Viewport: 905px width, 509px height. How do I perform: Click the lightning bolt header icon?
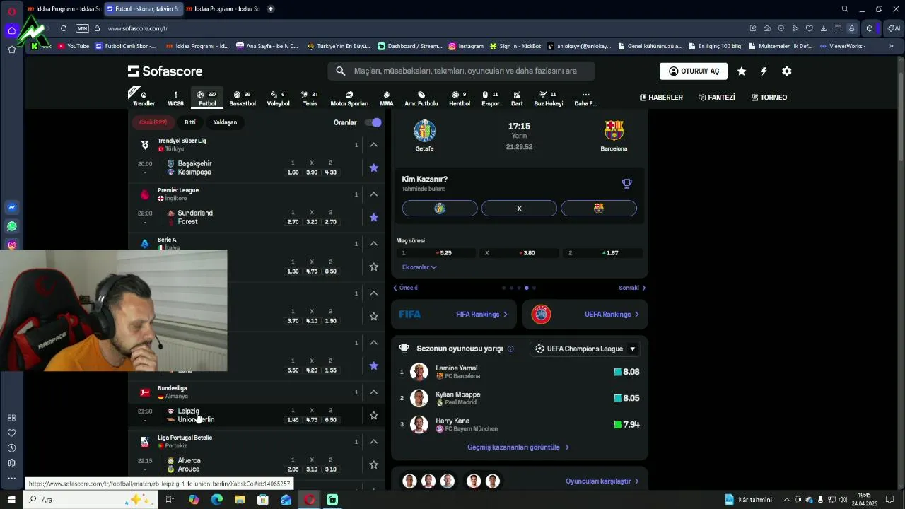(x=764, y=71)
